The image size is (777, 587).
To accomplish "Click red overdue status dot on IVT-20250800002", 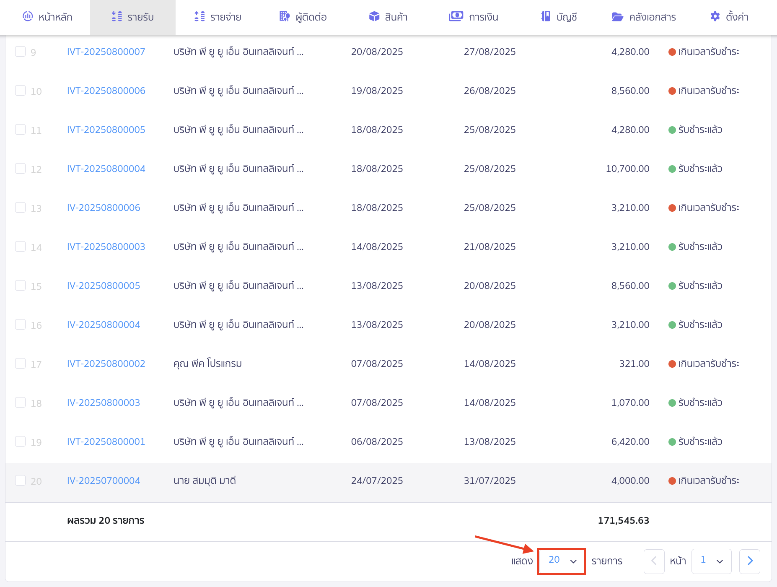I will (x=672, y=364).
